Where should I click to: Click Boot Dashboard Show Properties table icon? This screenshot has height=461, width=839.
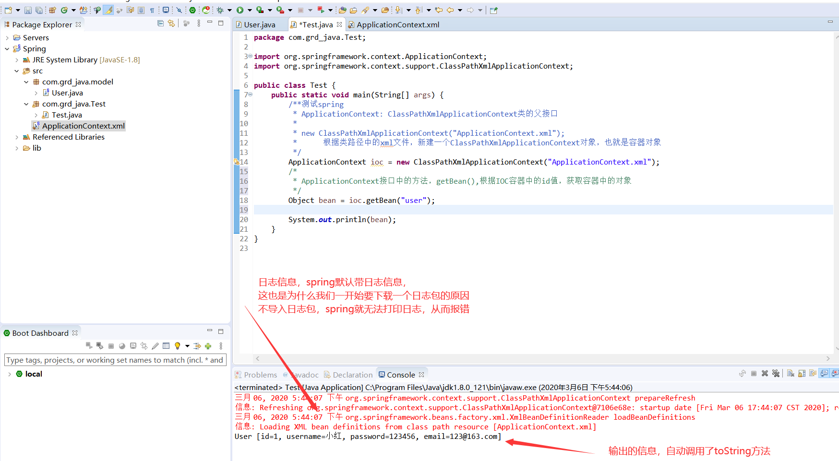click(166, 346)
